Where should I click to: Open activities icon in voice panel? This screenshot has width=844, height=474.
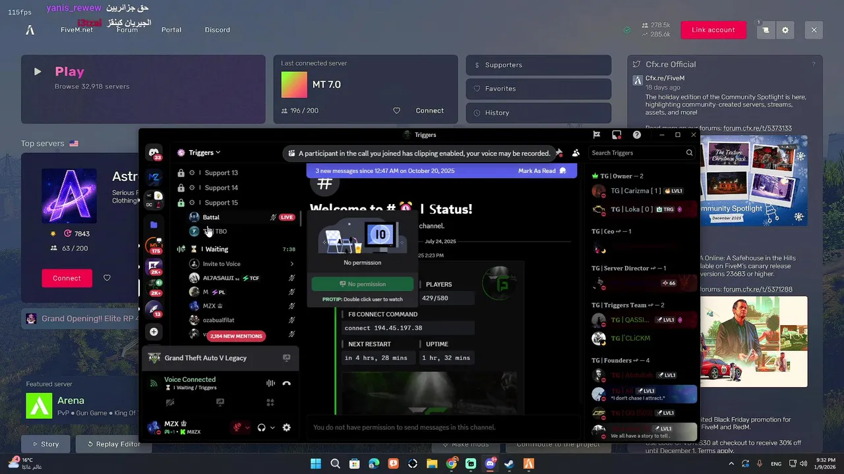coord(270,402)
